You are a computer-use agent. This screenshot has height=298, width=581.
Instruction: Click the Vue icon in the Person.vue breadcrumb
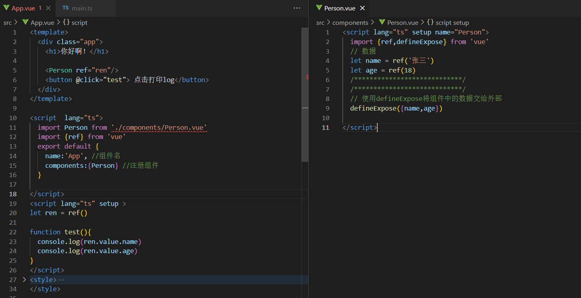tap(382, 22)
